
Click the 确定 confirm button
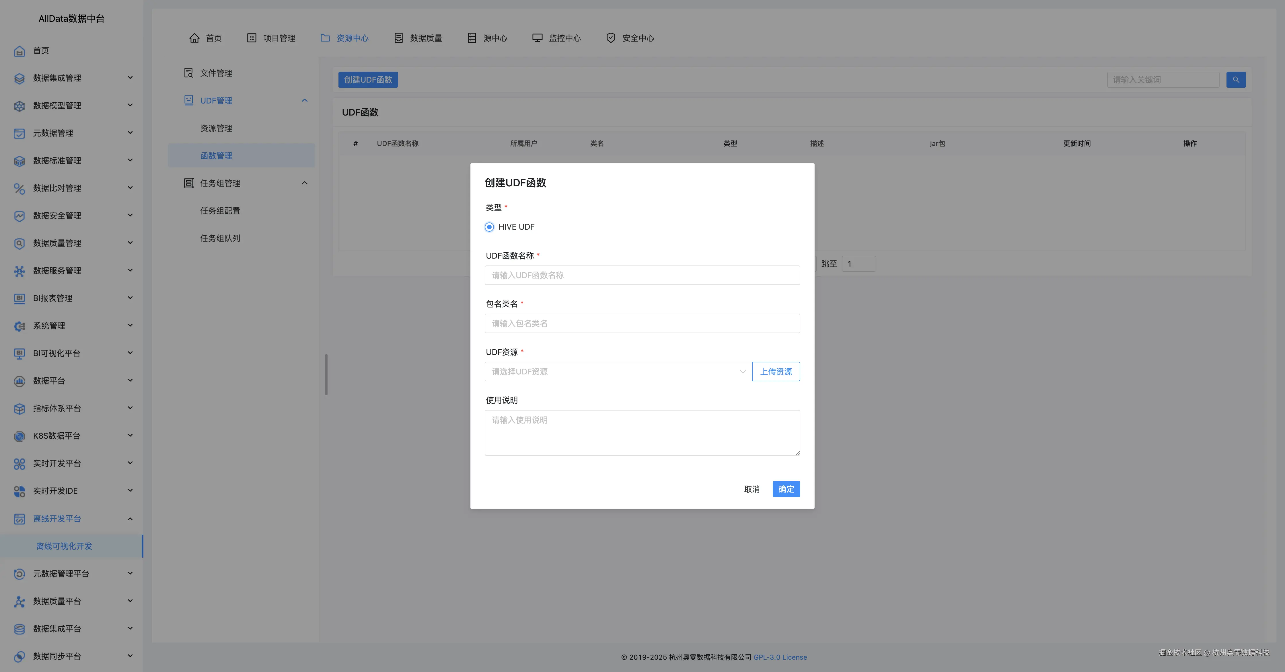[786, 489]
